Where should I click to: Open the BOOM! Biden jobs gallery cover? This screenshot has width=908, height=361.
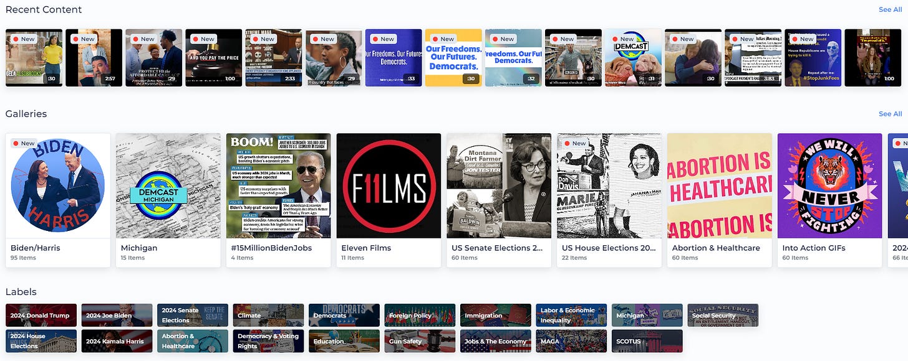pyautogui.click(x=279, y=185)
